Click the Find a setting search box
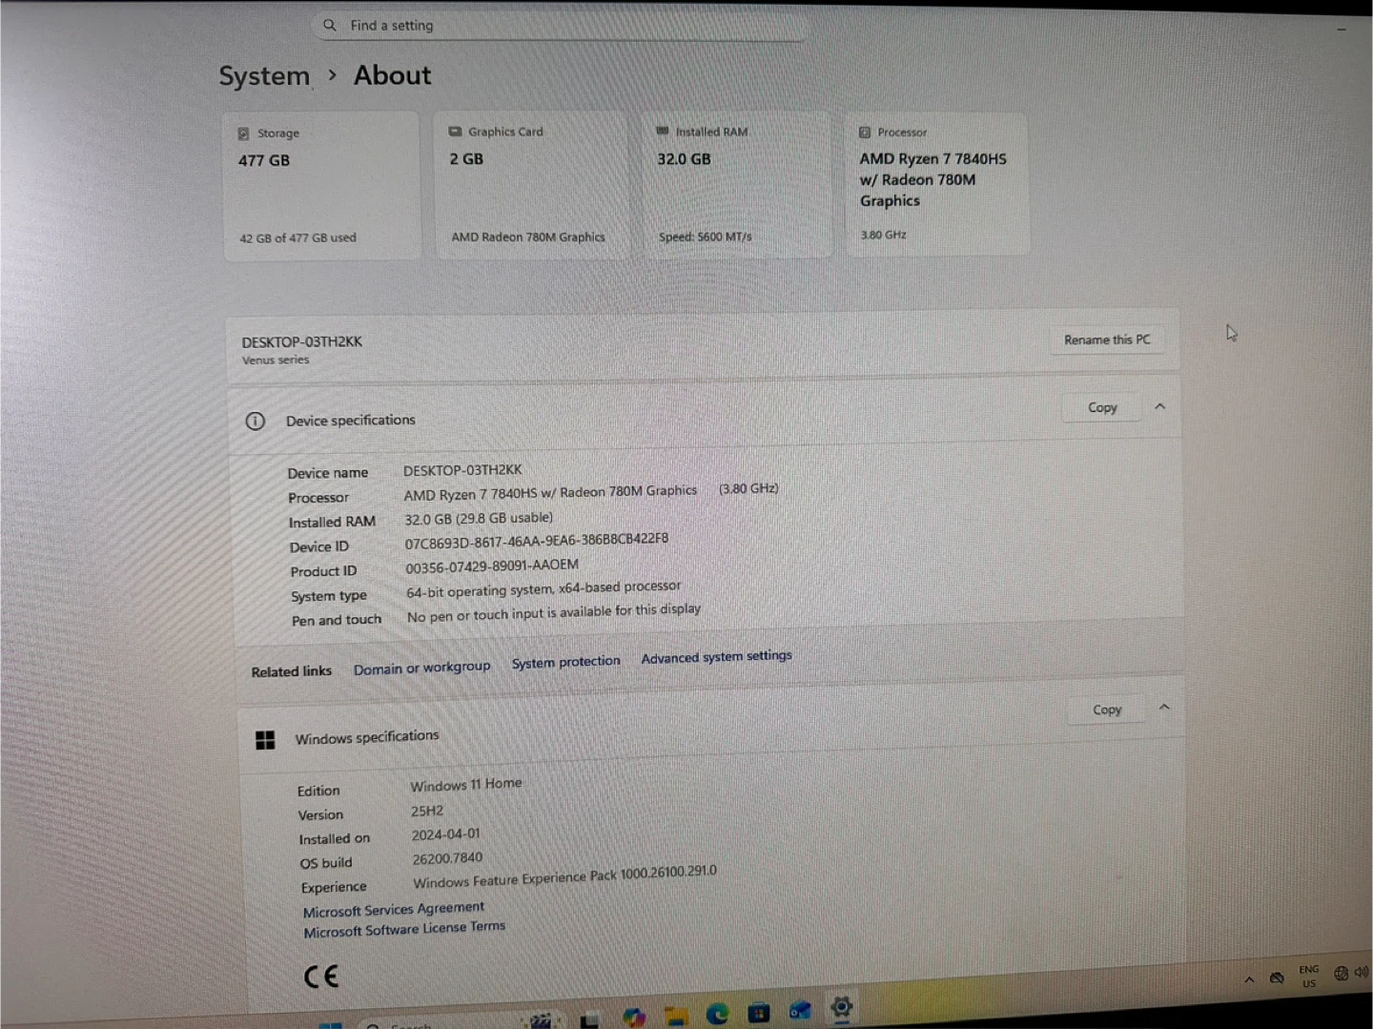The image size is (1373, 1029). point(560,26)
